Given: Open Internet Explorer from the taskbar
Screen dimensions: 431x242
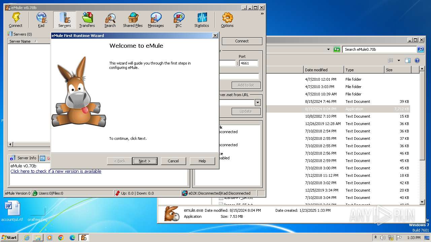Looking at the screenshot, I should pyautogui.click(x=27, y=238).
